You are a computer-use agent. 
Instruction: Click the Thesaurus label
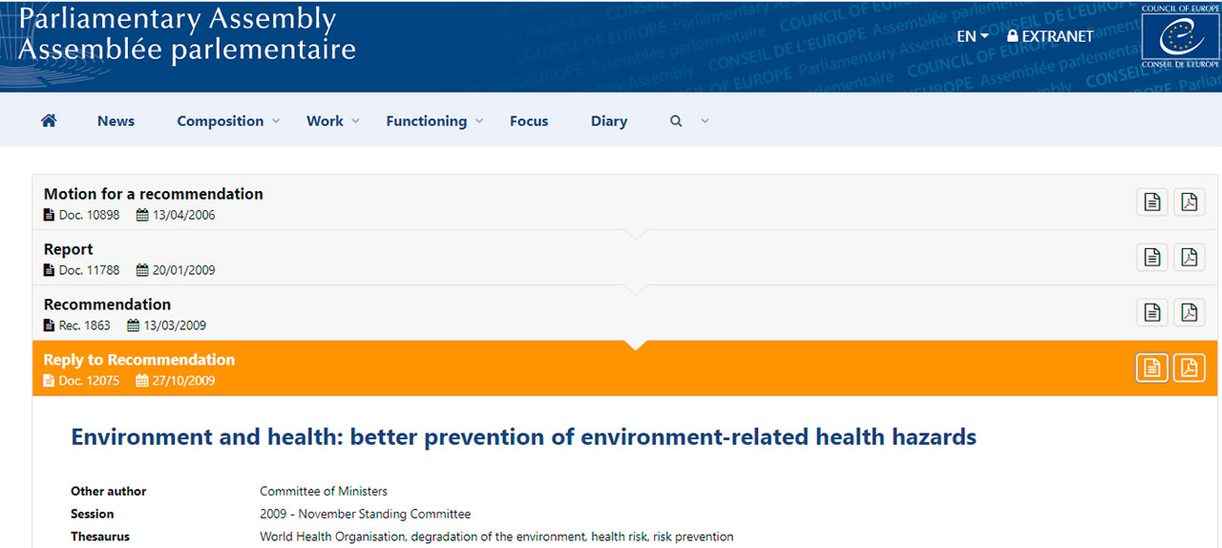[x=100, y=537]
